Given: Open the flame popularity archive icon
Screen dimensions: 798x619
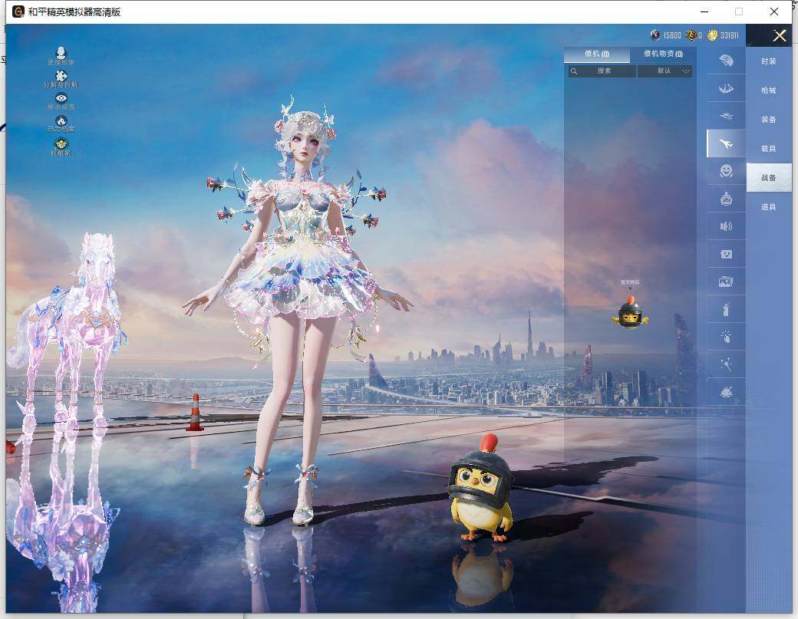Looking at the screenshot, I should 61,120.
